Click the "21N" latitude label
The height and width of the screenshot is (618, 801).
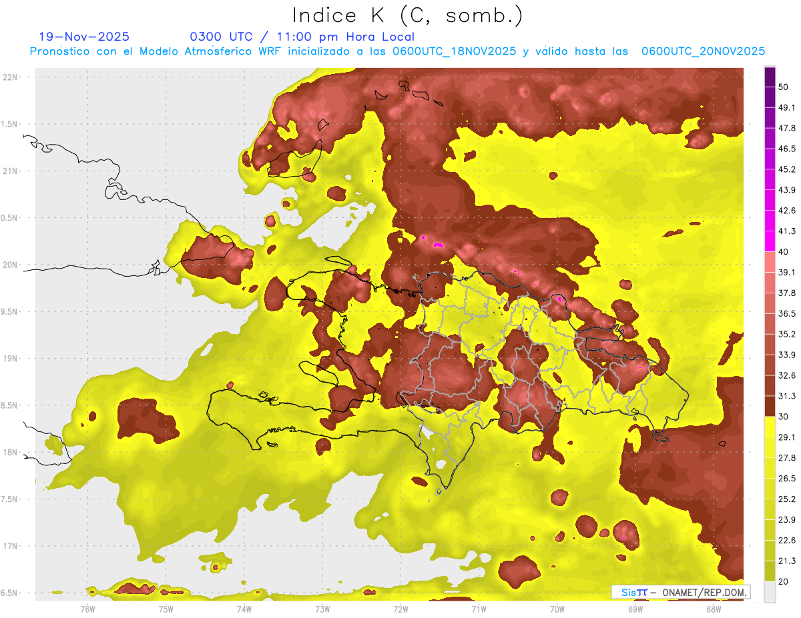click(x=9, y=171)
